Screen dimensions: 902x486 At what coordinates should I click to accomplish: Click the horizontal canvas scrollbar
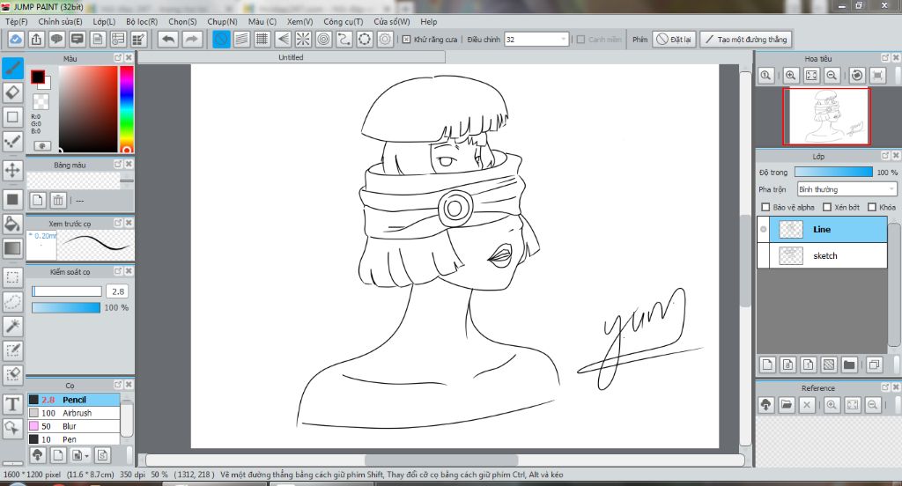441,460
